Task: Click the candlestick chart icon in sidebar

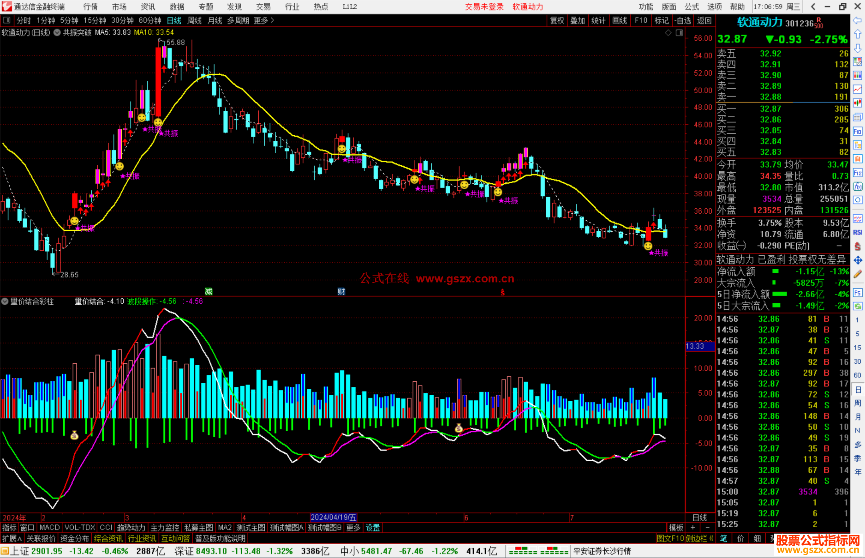Action: [857, 103]
